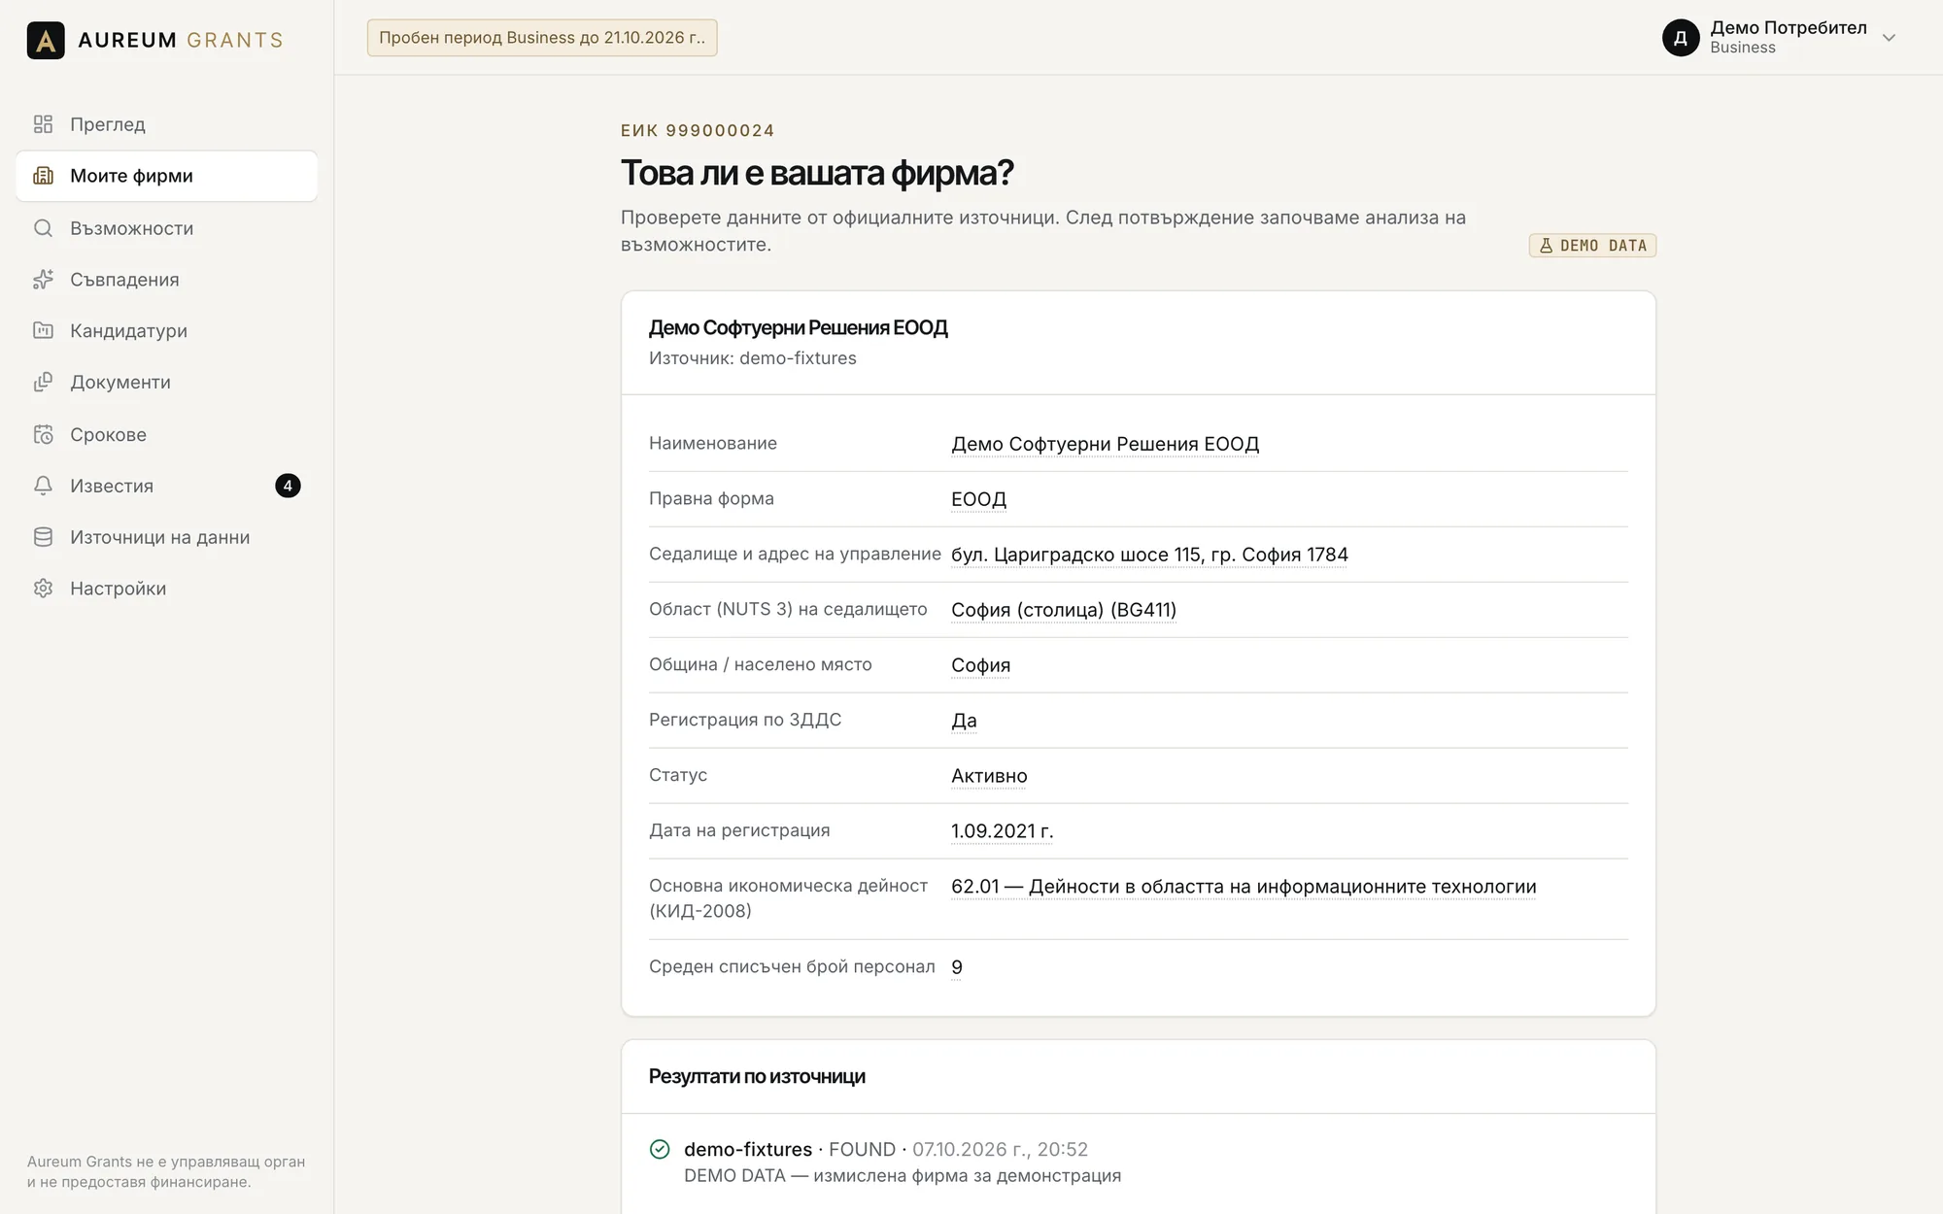The image size is (1943, 1214).
Task: Go to Кандидатури section
Action: click(x=166, y=330)
